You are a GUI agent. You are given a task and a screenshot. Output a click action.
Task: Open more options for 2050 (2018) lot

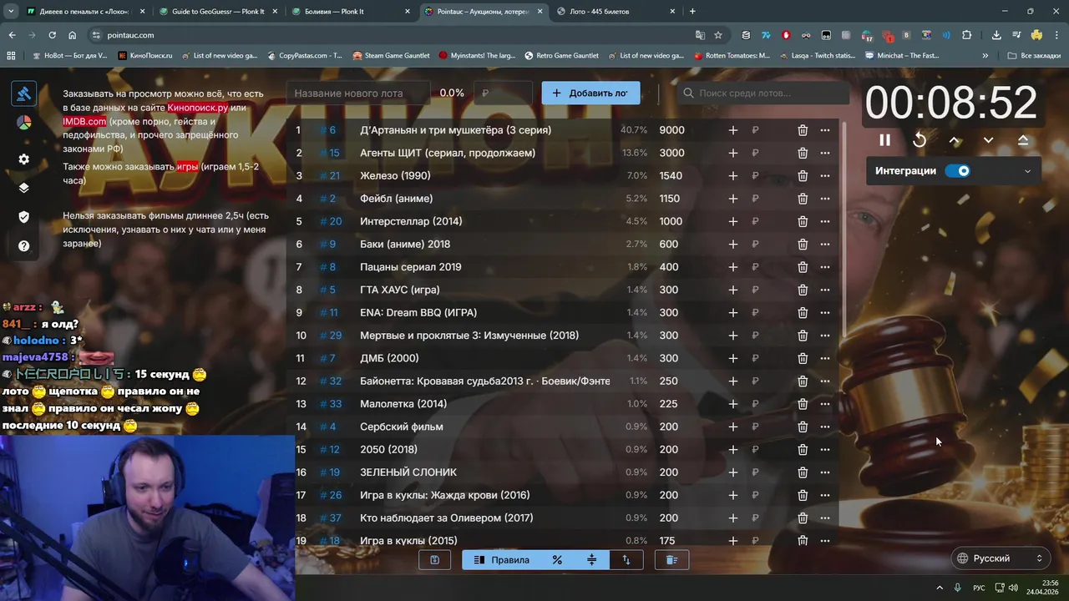click(825, 450)
